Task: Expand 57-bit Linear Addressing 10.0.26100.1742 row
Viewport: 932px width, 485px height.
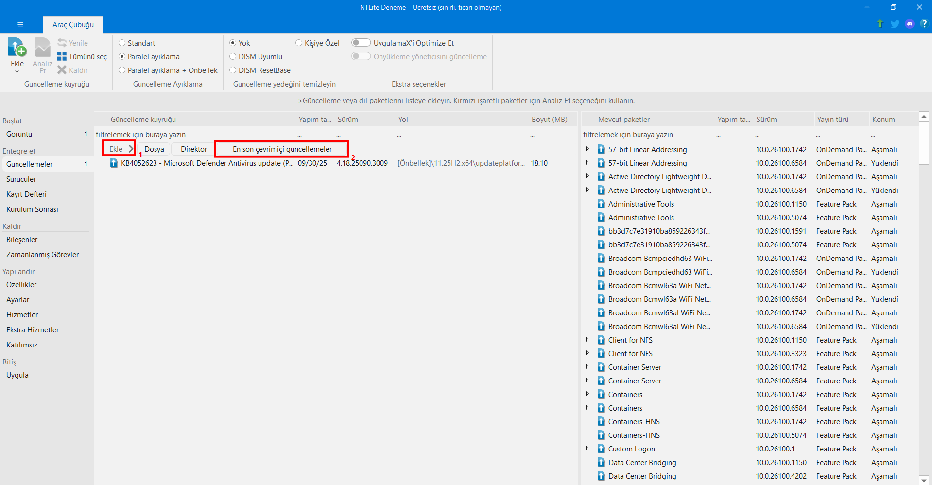Action: click(587, 149)
